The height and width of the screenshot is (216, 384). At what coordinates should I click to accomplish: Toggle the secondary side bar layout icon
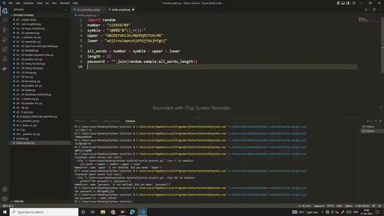click(x=348, y=3)
